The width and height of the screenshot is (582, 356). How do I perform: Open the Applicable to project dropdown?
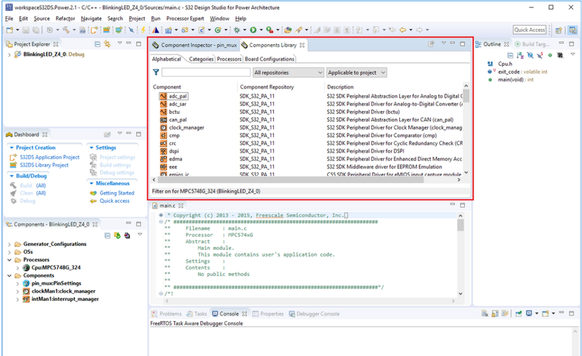[x=356, y=72]
